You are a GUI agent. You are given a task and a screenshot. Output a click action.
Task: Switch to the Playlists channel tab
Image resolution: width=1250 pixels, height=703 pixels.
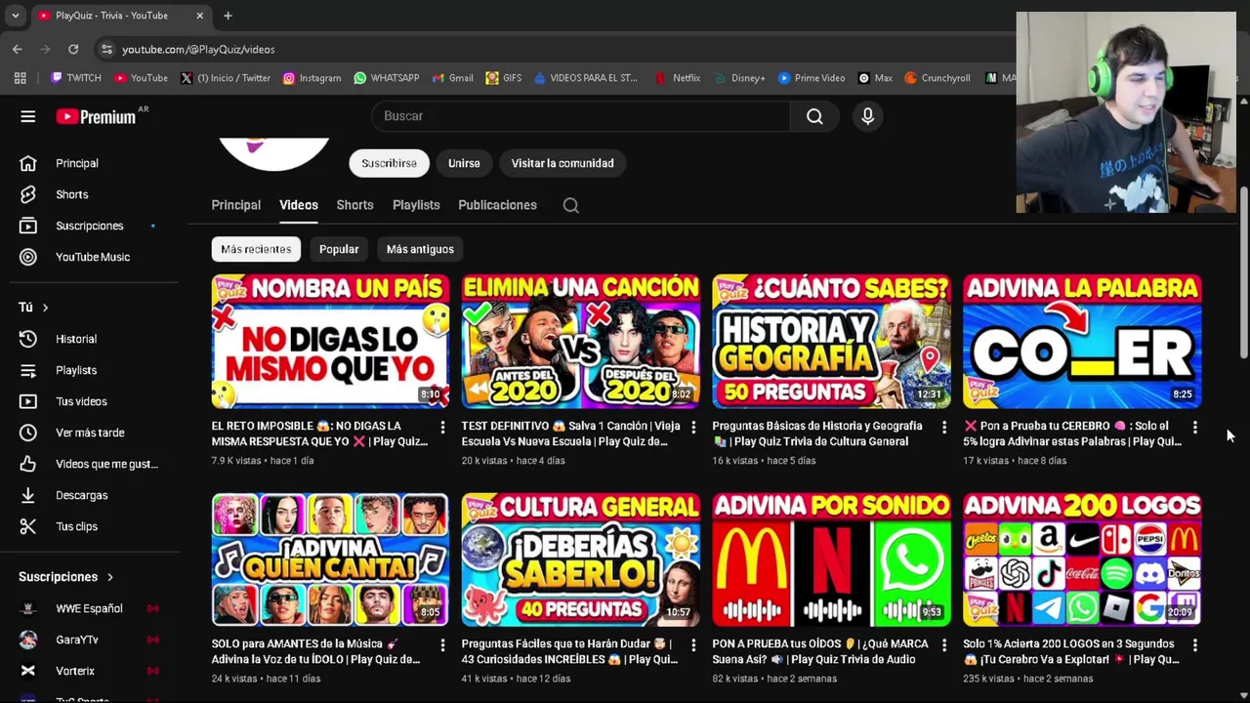pyautogui.click(x=416, y=205)
